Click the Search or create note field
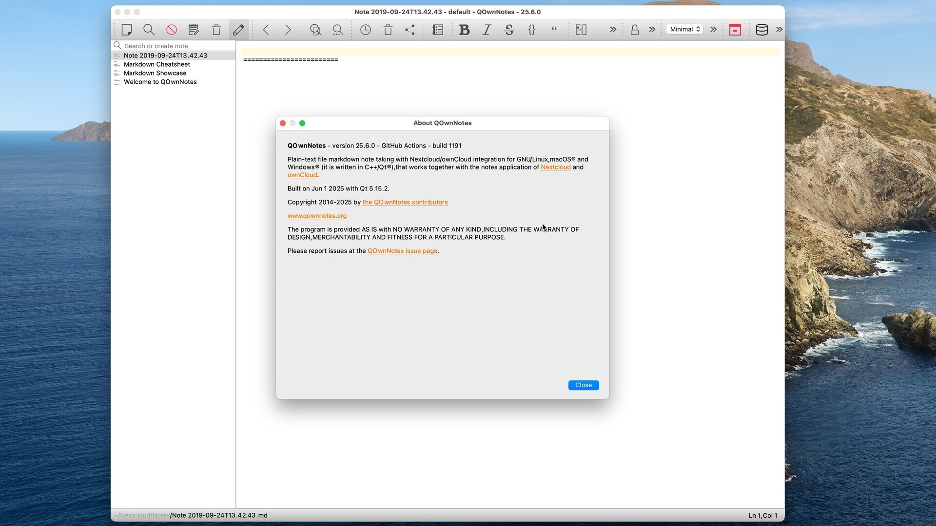Viewport: 936px width, 526px height. [174, 46]
